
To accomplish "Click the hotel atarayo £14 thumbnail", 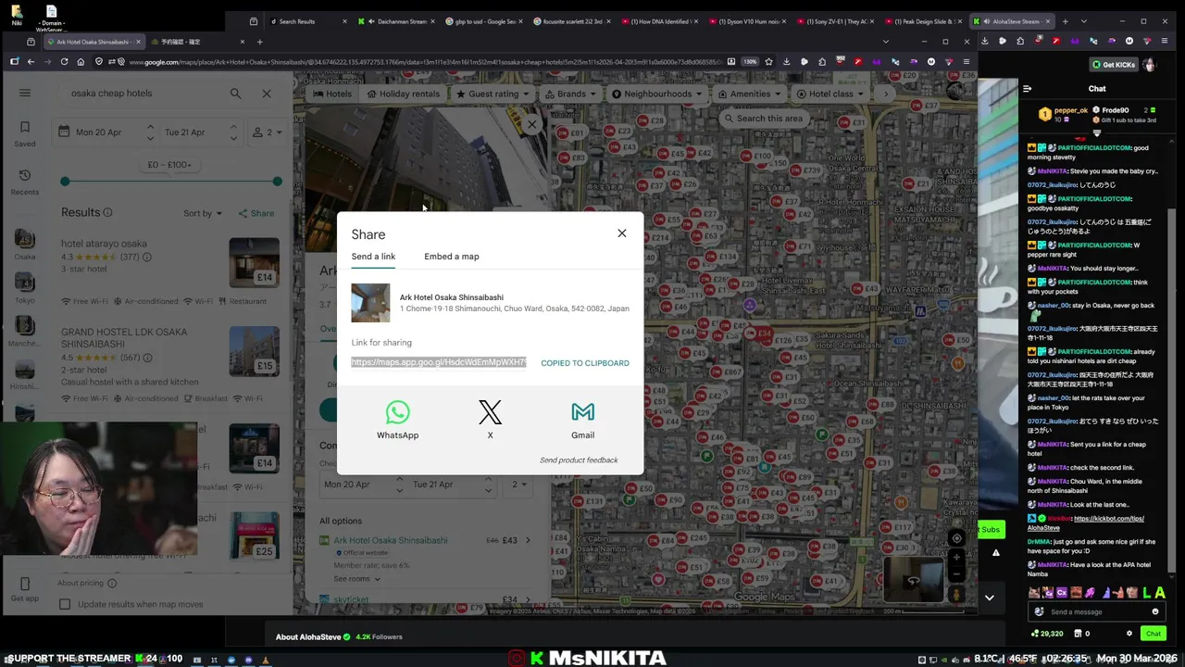I will click(x=254, y=262).
